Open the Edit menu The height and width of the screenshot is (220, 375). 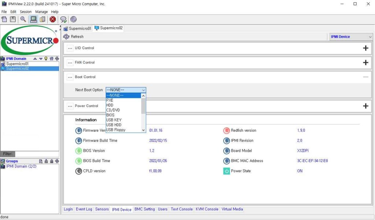coord(13,12)
